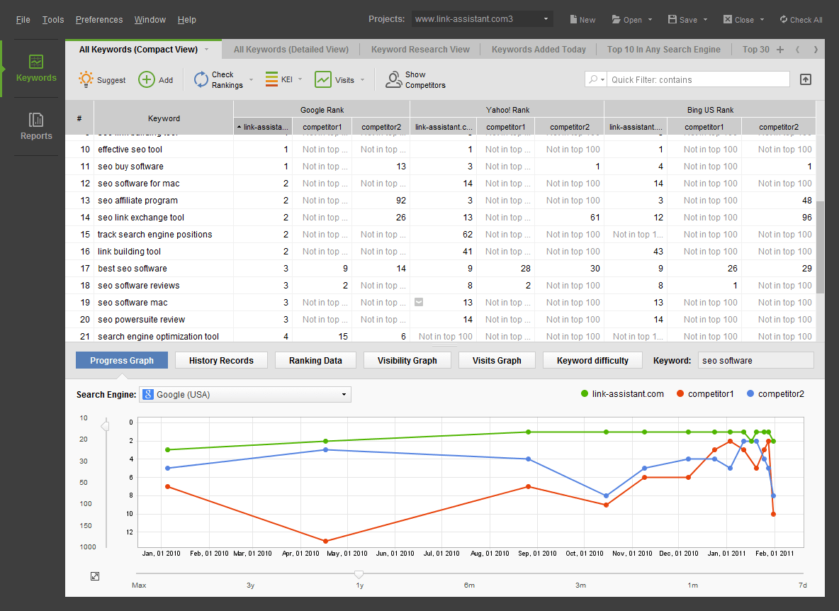Open the History Records panel
Image resolution: width=839 pixels, height=611 pixels.
tap(221, 361)
